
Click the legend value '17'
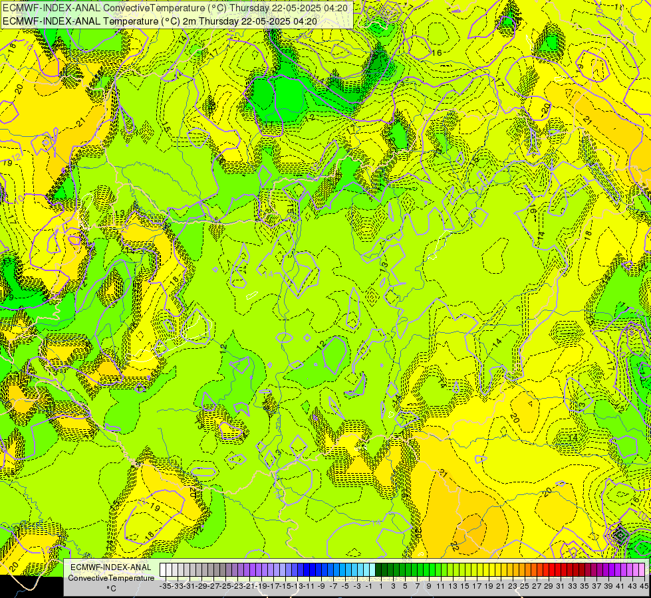[477, 587]
